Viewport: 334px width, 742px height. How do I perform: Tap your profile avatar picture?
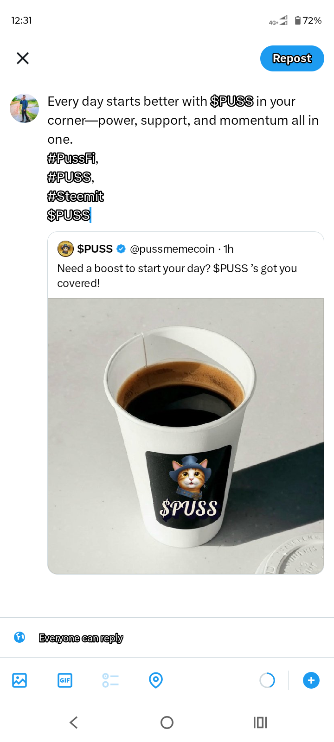coord(25,108)
